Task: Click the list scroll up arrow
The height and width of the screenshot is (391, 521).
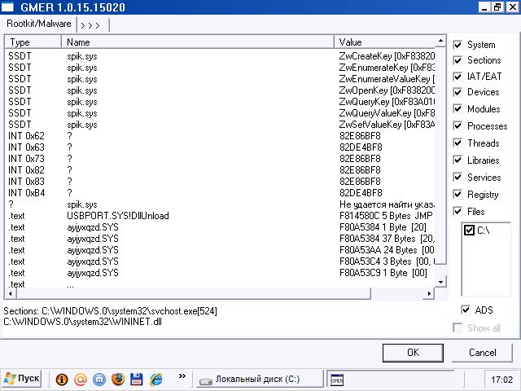Action: (x=440, y=41)
